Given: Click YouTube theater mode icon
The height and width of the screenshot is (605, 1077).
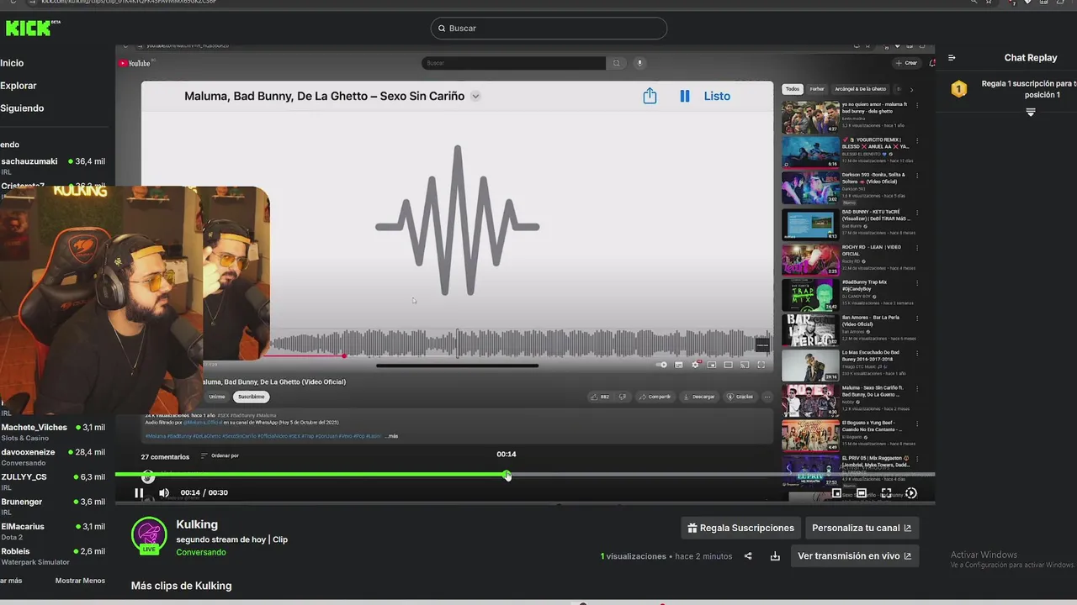Looking at the screenshot, I should tap(728, 365).
